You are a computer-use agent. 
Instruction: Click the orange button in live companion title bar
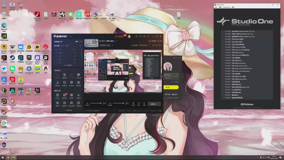click(x=120, y=36)
